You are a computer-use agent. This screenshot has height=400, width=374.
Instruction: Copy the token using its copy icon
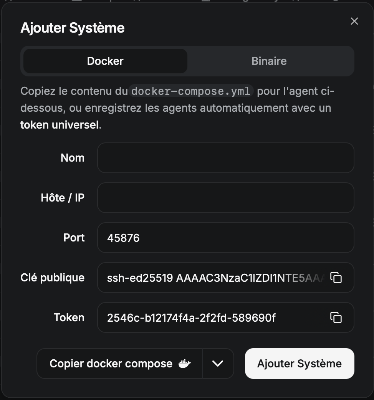coord(336,317)
